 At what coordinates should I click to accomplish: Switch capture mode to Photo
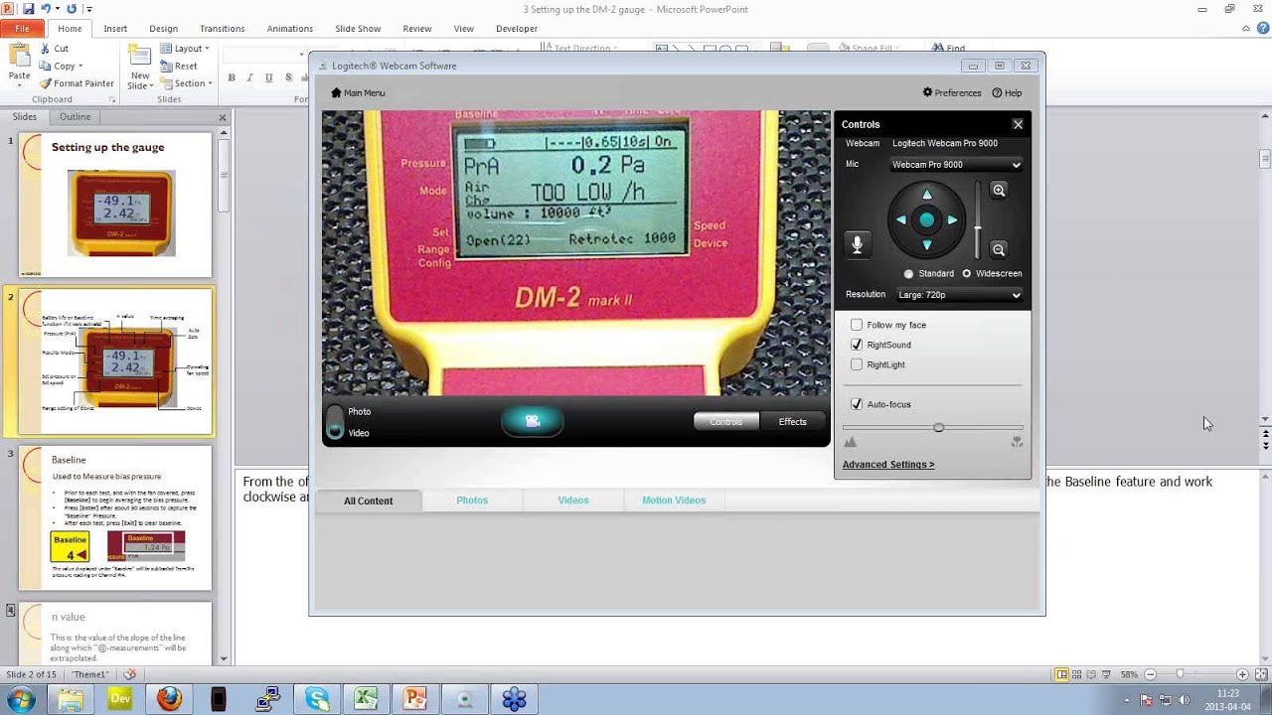359,411
